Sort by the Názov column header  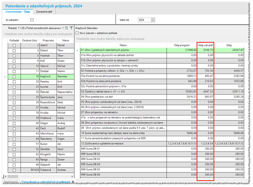tap(123, 45)
